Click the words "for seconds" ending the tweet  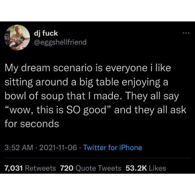pos(32,124)
